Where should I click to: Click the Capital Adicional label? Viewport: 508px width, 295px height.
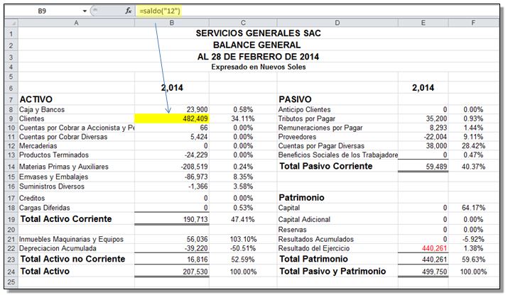(304, 219)
